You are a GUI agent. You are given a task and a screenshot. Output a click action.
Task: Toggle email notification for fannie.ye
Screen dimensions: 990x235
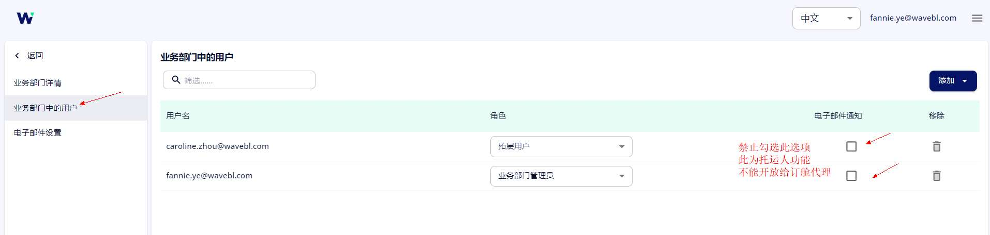(851, 176)
